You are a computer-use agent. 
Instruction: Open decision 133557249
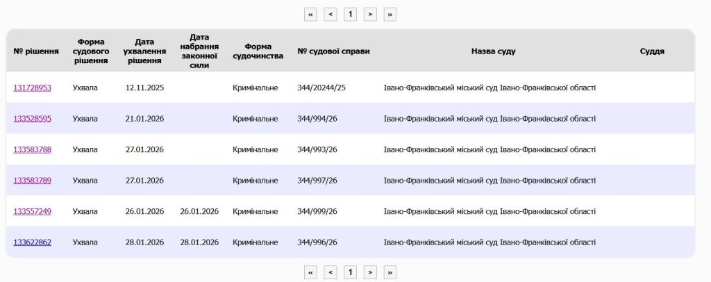[32, 211]
